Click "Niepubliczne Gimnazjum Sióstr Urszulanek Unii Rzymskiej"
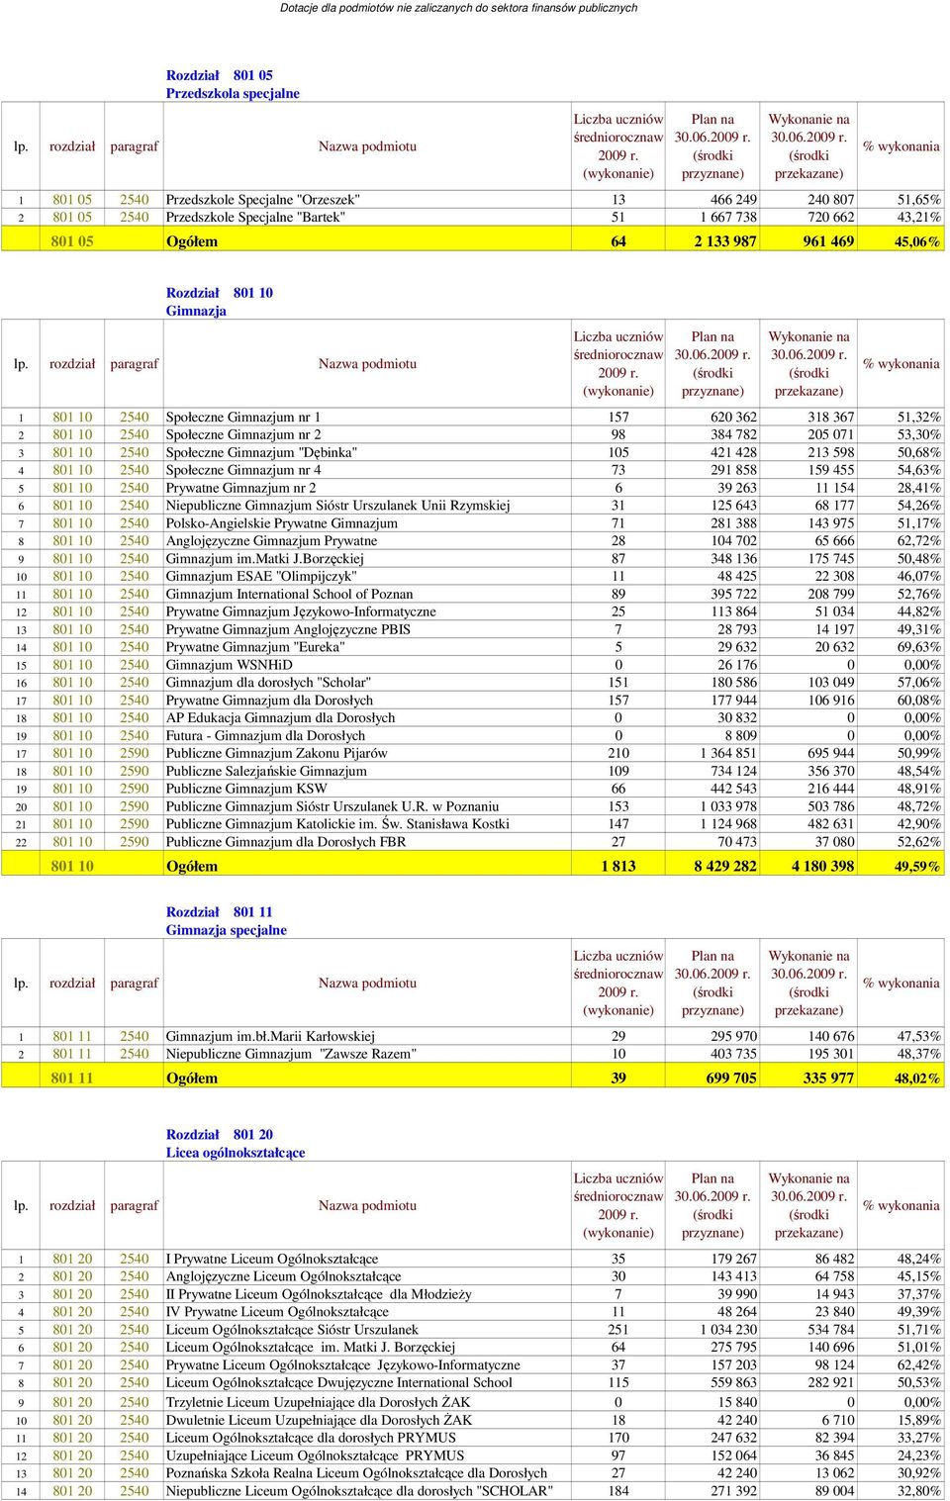The image size is (950, 1501). click(x=338, y=507)
